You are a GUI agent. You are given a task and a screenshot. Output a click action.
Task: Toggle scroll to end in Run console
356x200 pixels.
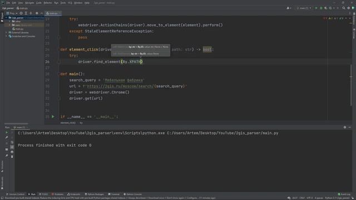[x=12, y=147]
